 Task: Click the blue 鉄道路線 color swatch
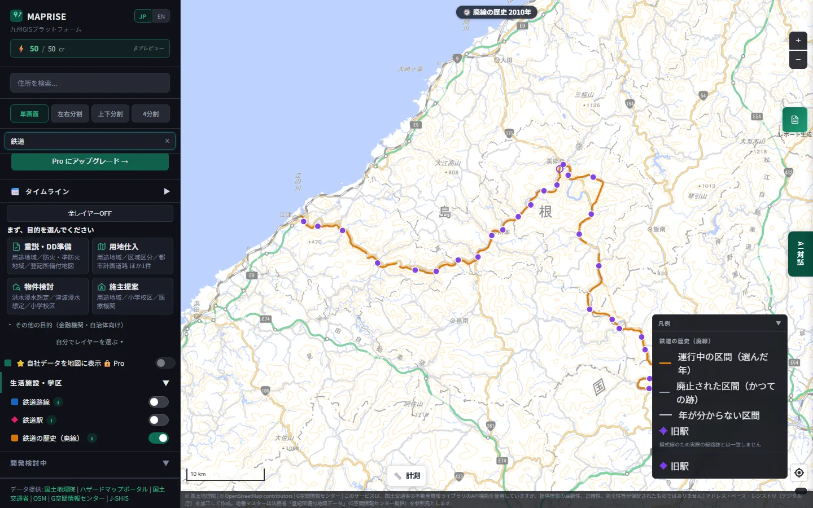pos(15,402)
